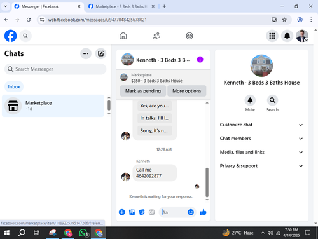Open Chrome tab search dropdown arrow
Screen dimensions: 318x239
(6, 6)
